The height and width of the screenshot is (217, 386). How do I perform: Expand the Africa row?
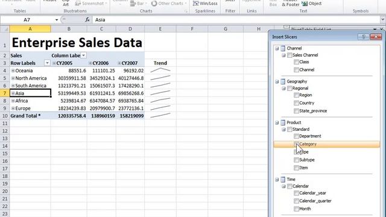click(x=13, y=101)
